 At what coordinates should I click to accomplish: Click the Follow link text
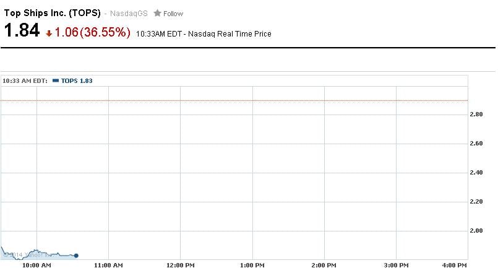coord(173,14)
